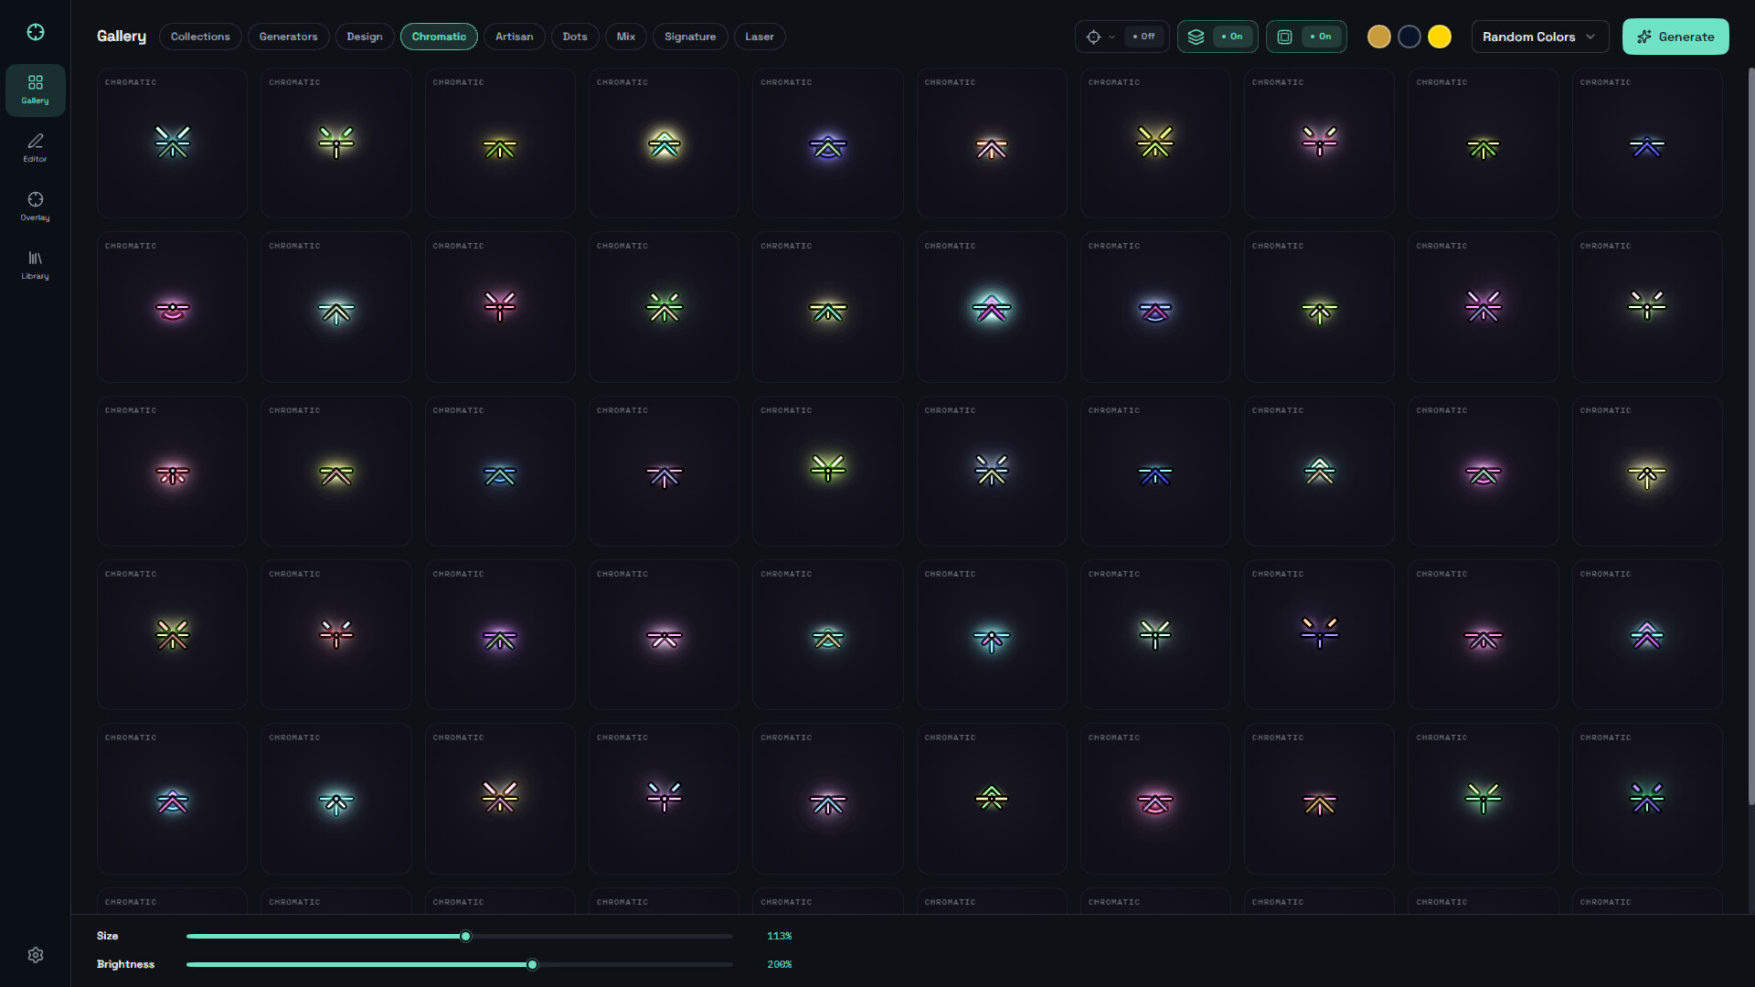The image size is (1755, 987).
Task: Open the Gallery sidebar section
Action: point(35,90)
